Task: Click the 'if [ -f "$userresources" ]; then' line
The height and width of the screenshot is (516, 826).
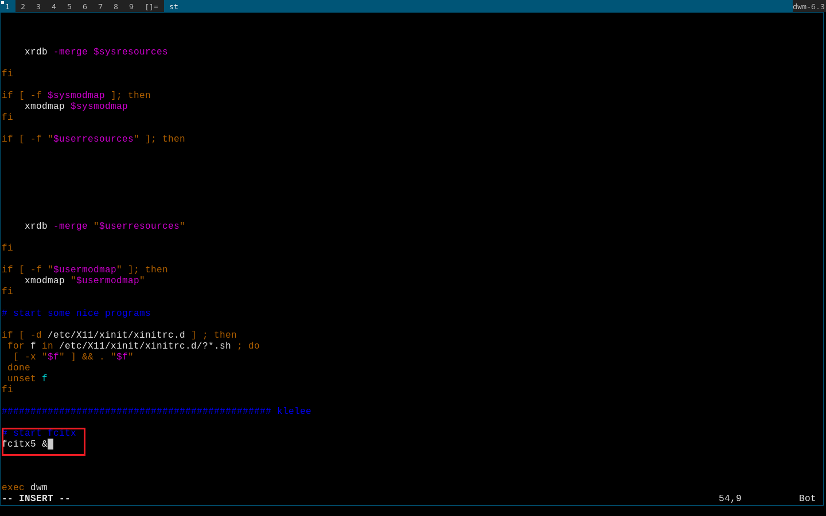Action: click(x=93, y=139)
